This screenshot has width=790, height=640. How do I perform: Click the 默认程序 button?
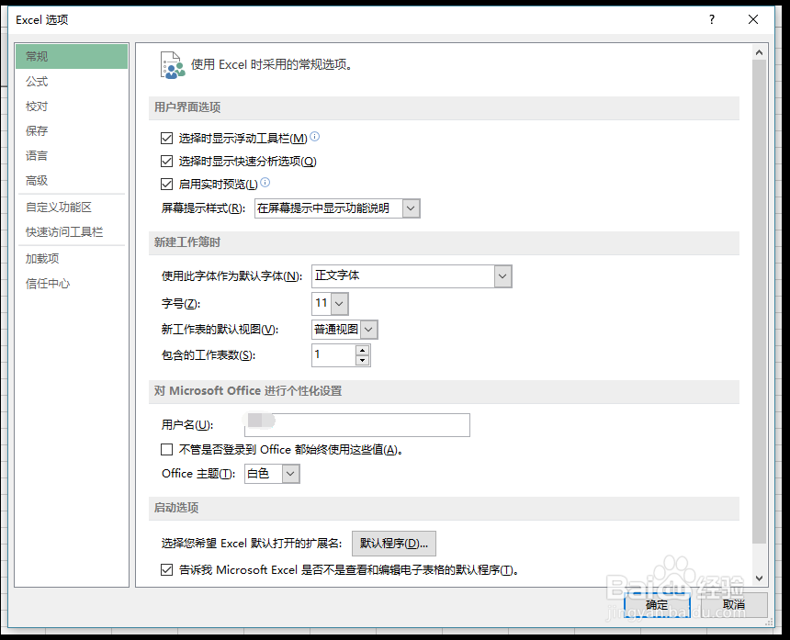tap(394, 543)
